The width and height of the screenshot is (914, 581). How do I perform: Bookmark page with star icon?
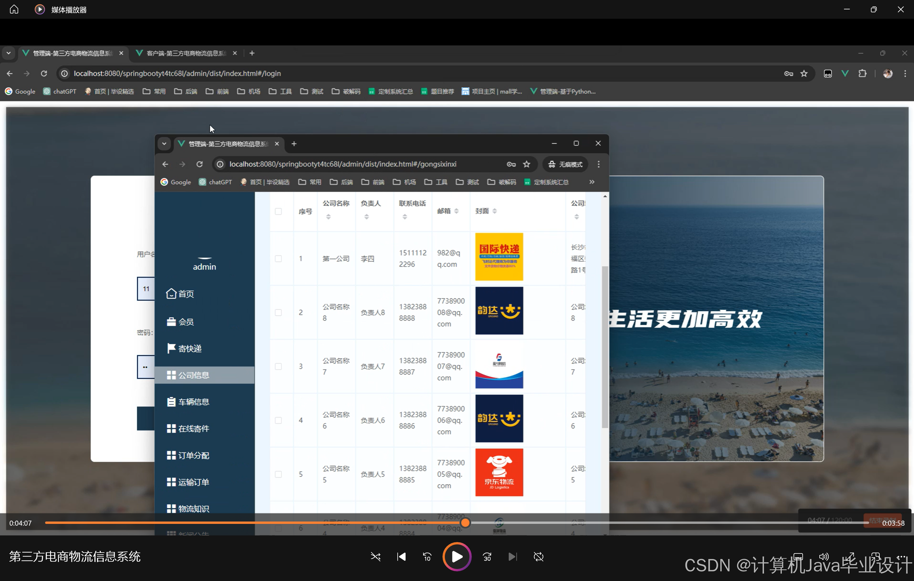click(x=804, y=74)
